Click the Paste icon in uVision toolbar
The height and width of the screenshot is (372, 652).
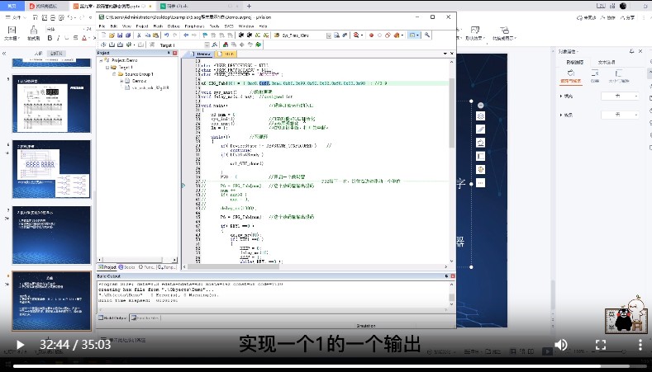pos(155,35)
